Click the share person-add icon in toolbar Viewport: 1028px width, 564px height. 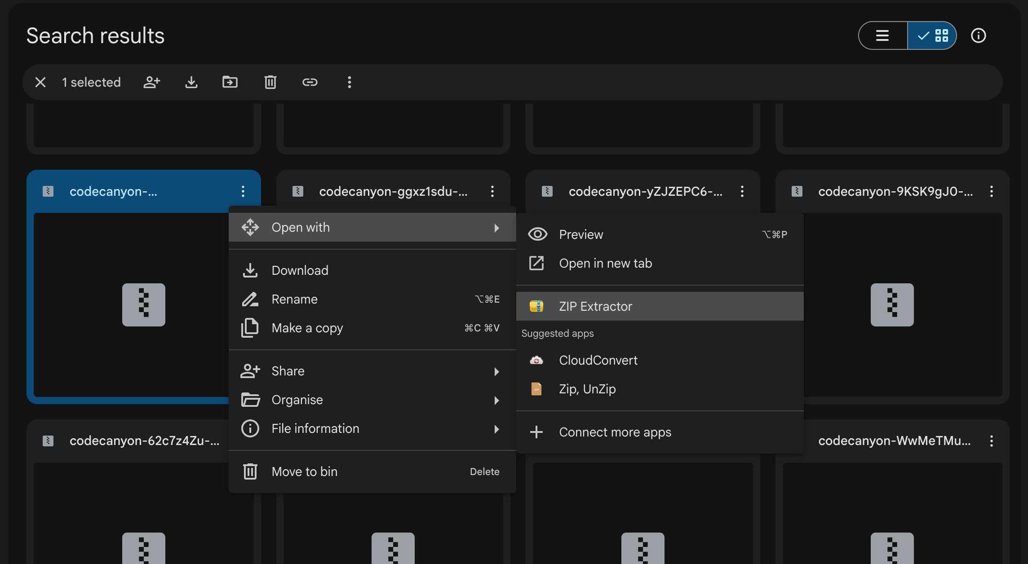(152, 82)
